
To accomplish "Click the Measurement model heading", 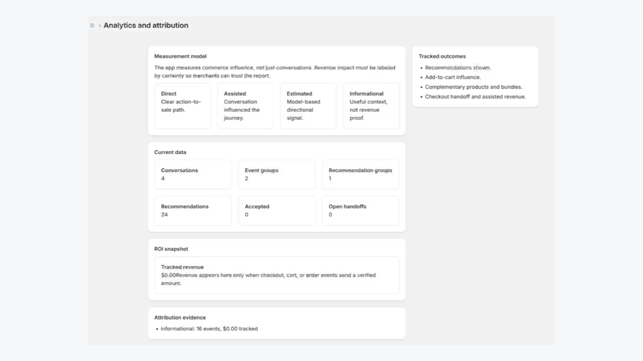I will (x=180, y=56).
